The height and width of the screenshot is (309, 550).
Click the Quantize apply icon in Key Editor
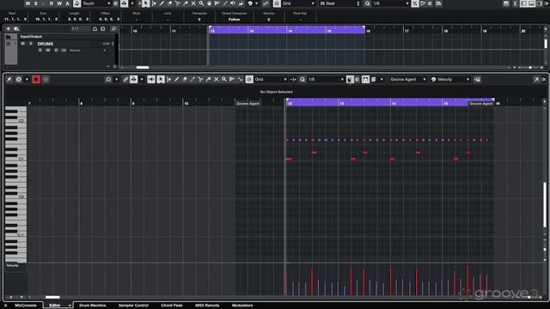point(302,80)
